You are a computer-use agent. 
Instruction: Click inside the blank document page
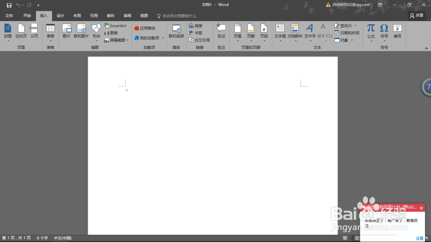(212, 146)
